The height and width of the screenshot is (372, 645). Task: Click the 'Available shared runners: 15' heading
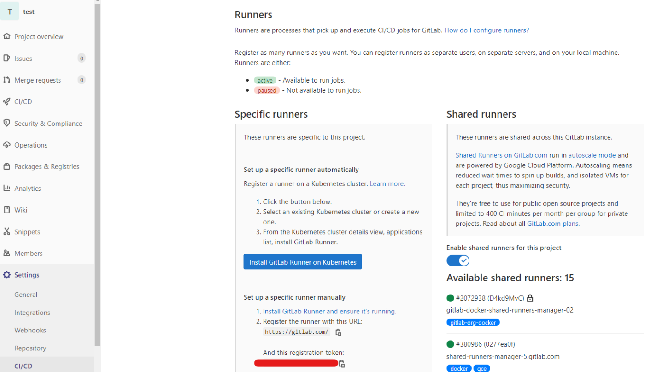[x=510, y=278]
